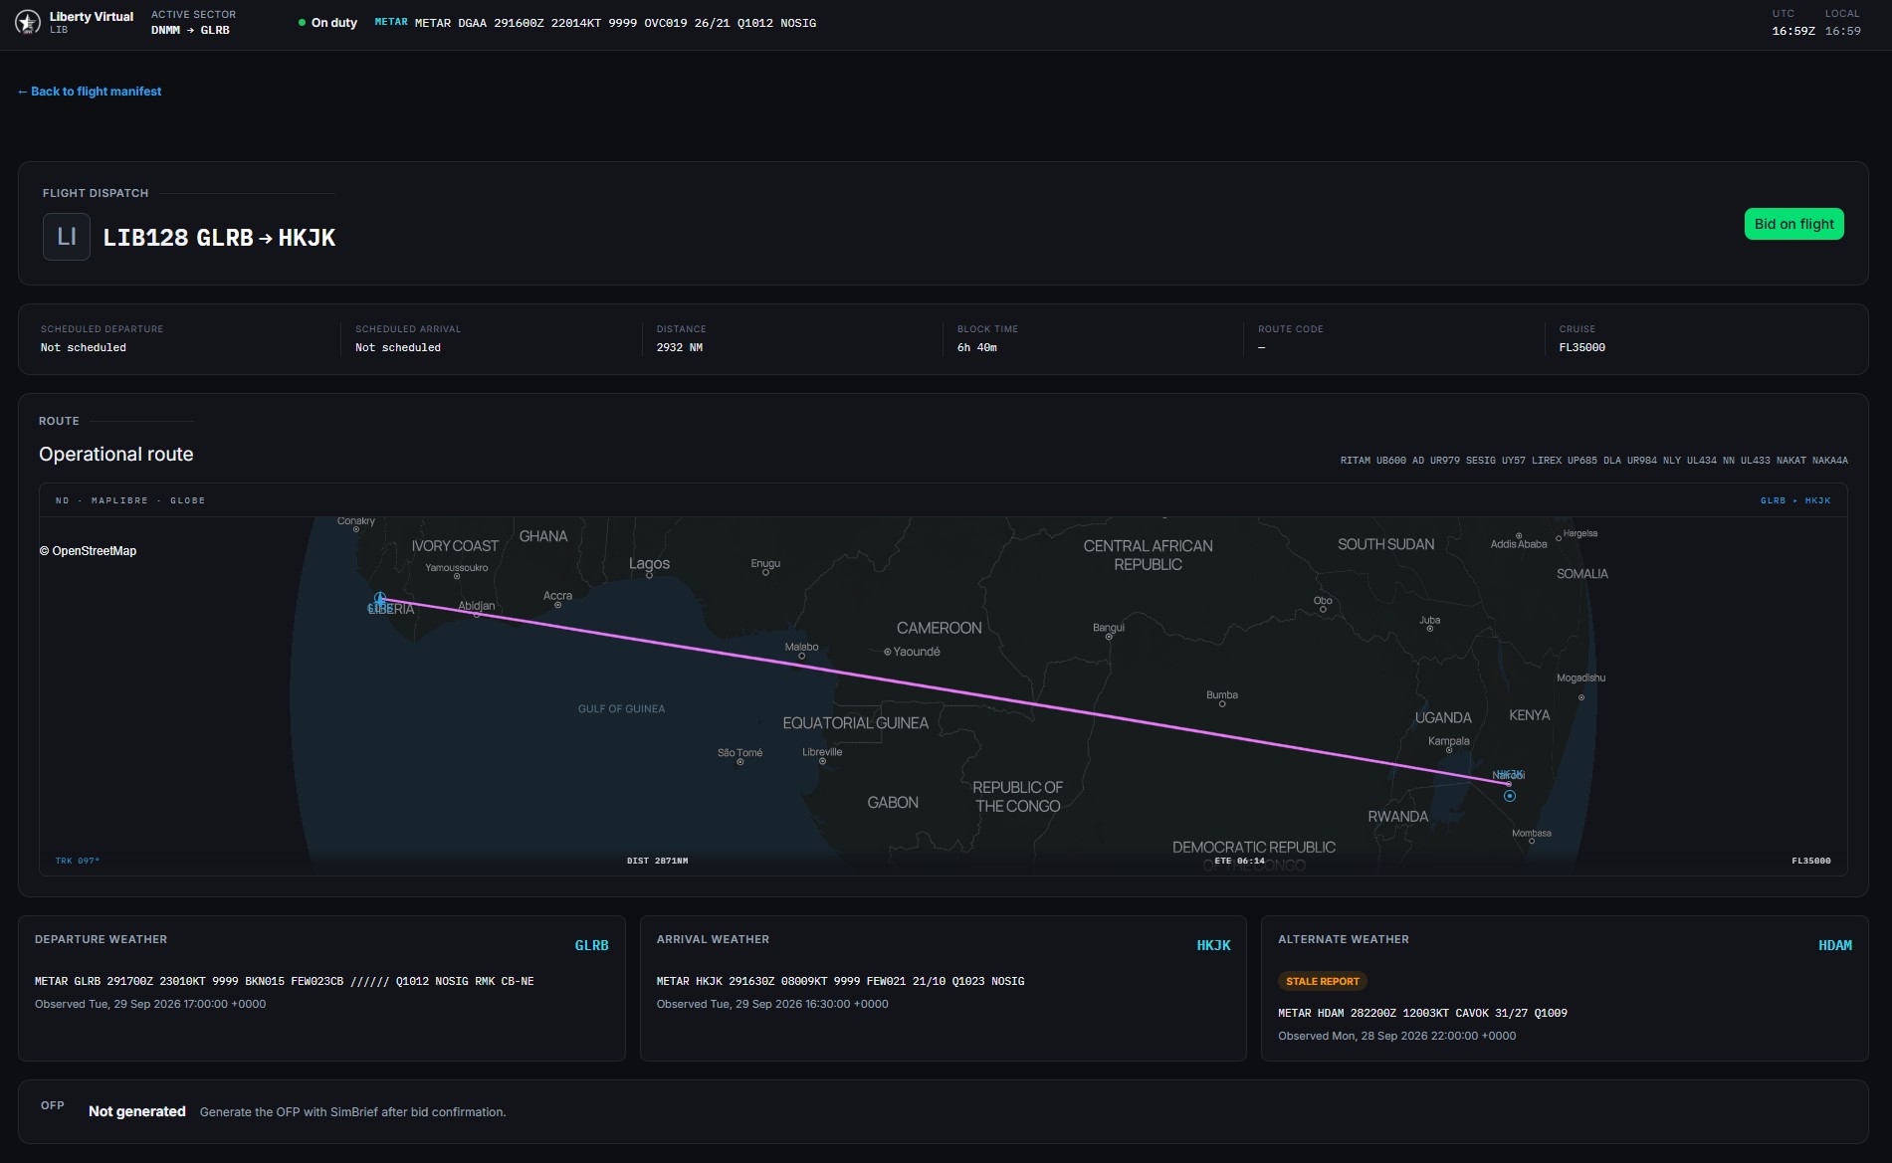The image size is (1892, 1163).
Task: Click the magenta route line on map
Action: [x=946, y=690]
